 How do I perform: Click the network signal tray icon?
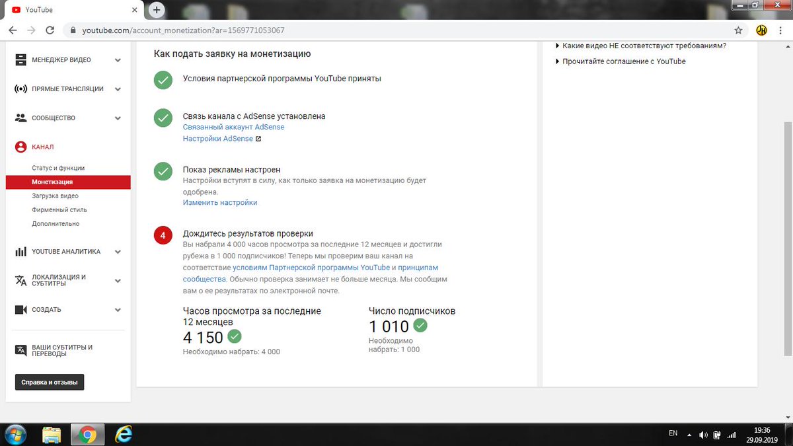[x=731, y=435]
